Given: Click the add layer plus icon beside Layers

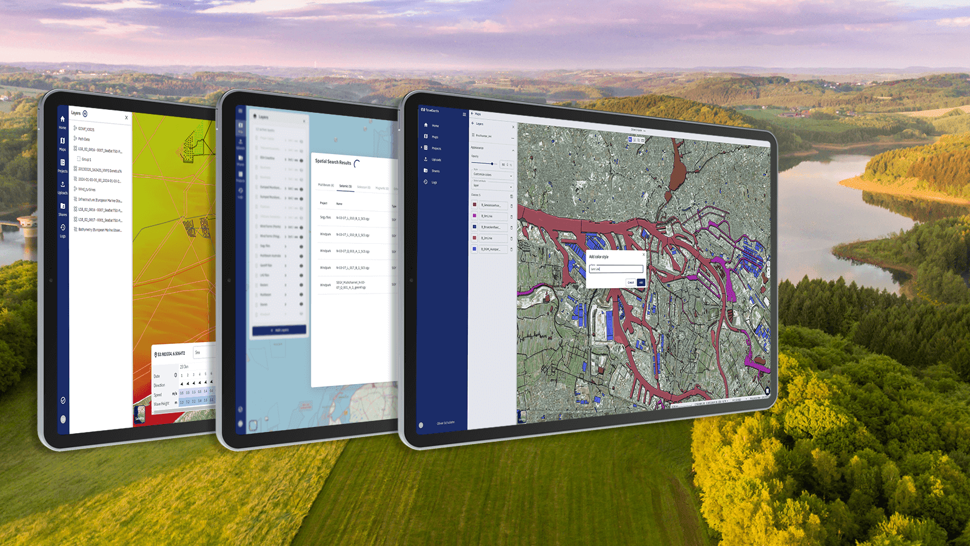Looking at the screenshot, I should [85, 113].
